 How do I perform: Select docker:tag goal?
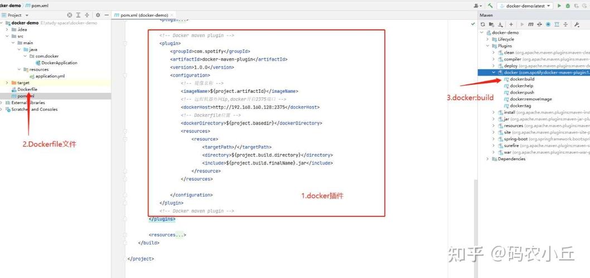click(x=518, y=106)
